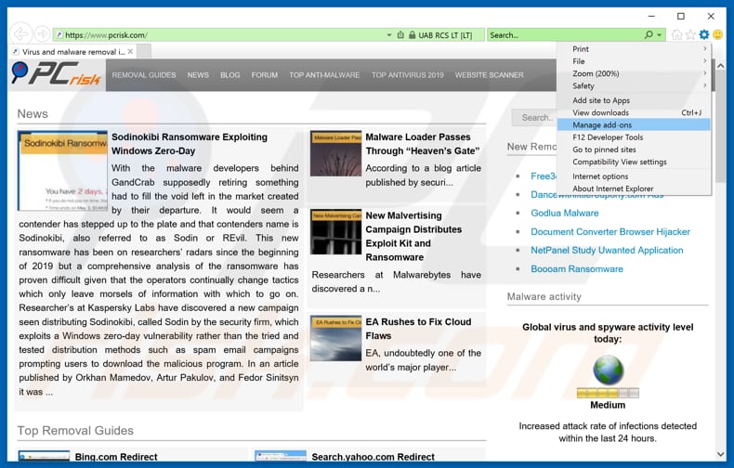Click the Medium threat level meter
This screenshot has width=734, height=468.
608,393
